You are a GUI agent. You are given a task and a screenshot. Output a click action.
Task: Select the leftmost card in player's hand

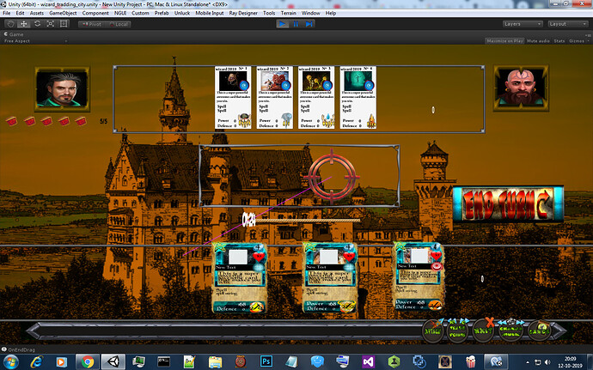coord(240,278)
